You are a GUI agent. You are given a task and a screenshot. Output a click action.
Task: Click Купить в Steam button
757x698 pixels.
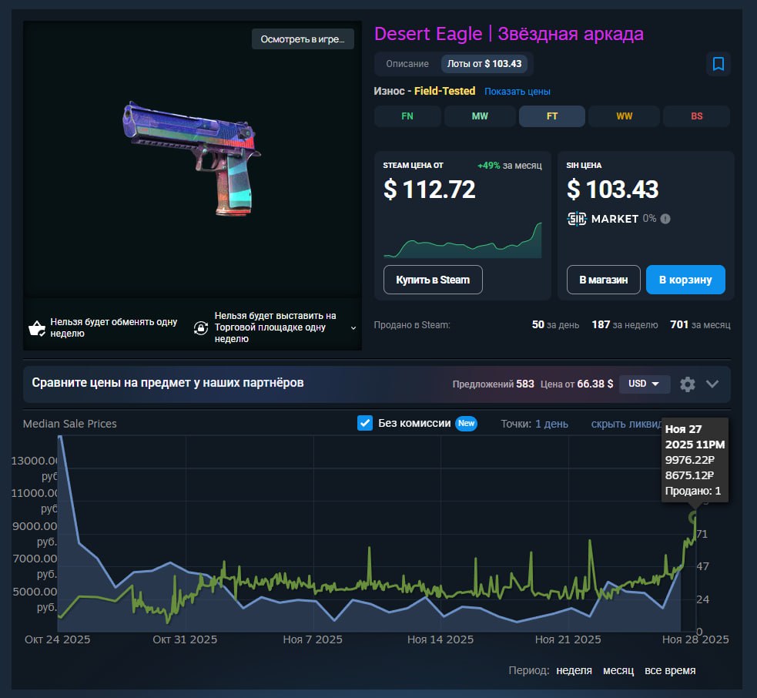pos(433,280)
